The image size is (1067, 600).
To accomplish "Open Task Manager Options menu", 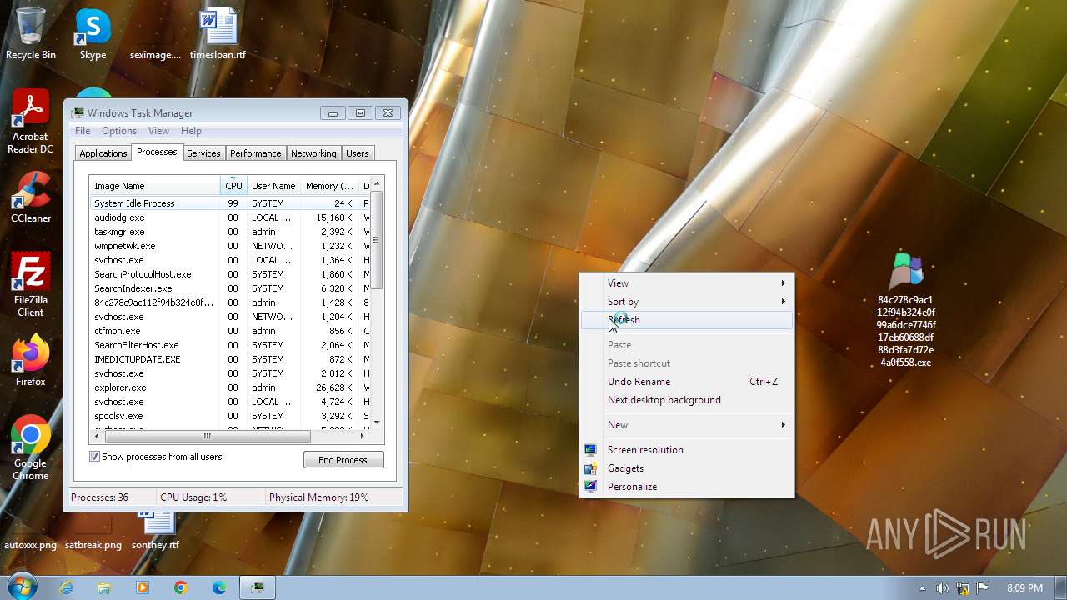I will click(x=119, y=131).
